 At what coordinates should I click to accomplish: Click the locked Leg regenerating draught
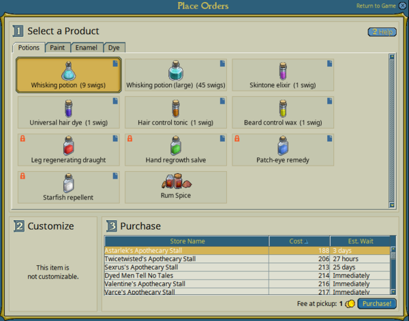pyautogui.click(x=68, y=149)
